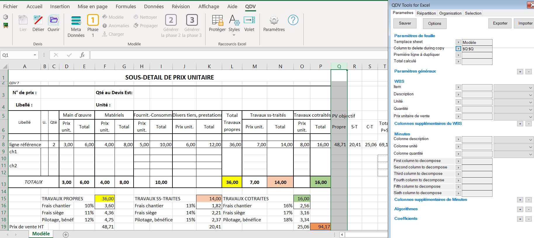Open Colonne unité dropdown
This screenshot has height=238, width=534.
[x=514, y=147]
